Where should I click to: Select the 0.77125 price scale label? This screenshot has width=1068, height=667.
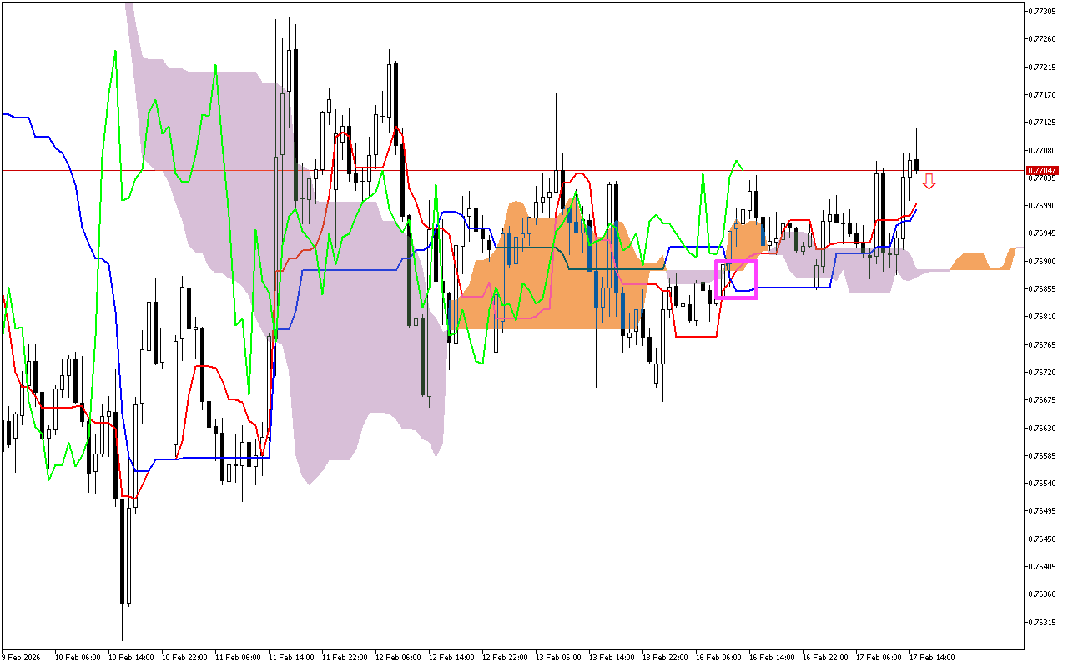tap(1040, 123)
